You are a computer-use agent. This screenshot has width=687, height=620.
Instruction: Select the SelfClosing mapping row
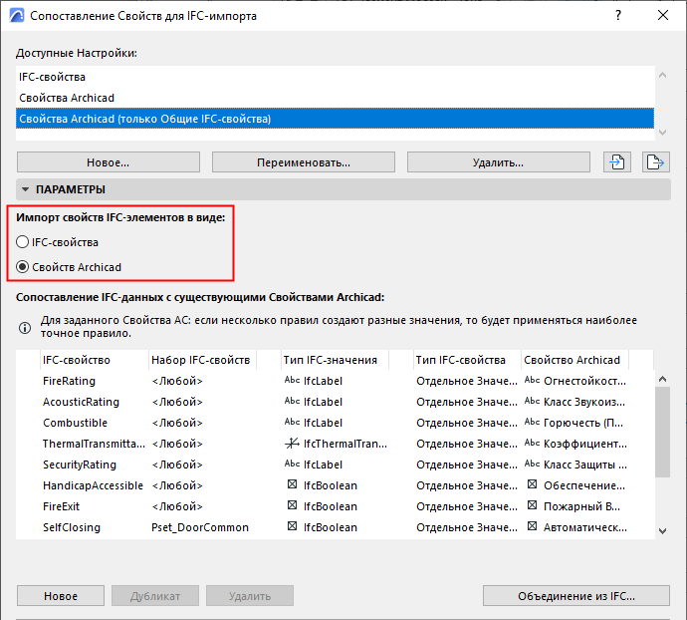click(x=72, y=527)
